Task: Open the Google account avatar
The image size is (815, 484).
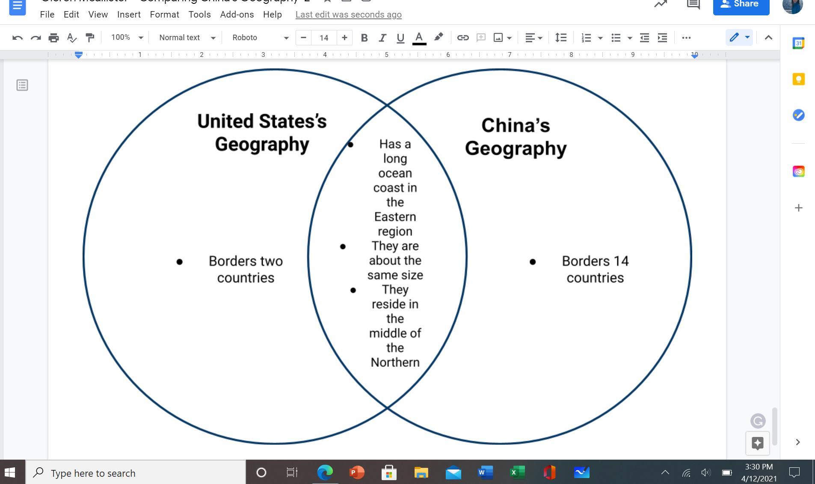Action: tap(792, 6)
